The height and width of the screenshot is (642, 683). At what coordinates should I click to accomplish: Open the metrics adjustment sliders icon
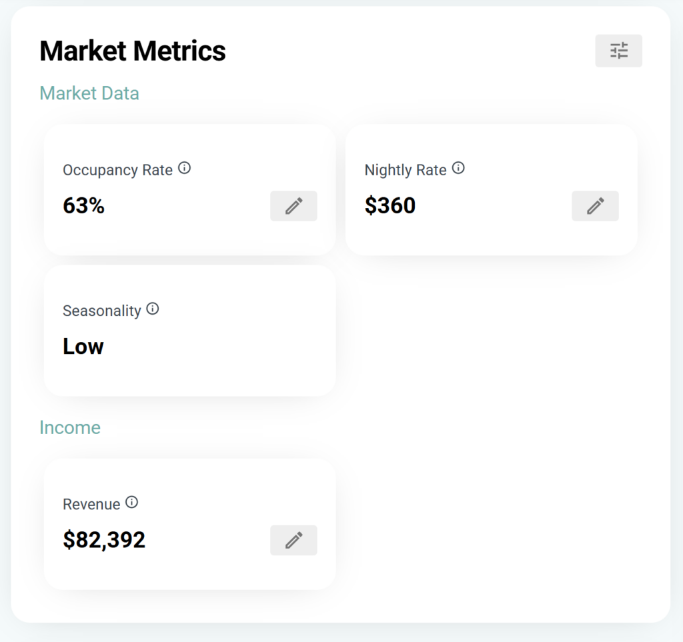tap(618, 51)
